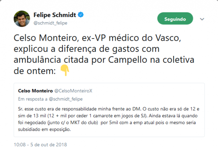This screenshot has width=218, height=150.
Task: Expand the tweet options chevron
Action: pyautogui.click(x=202, y=19)
